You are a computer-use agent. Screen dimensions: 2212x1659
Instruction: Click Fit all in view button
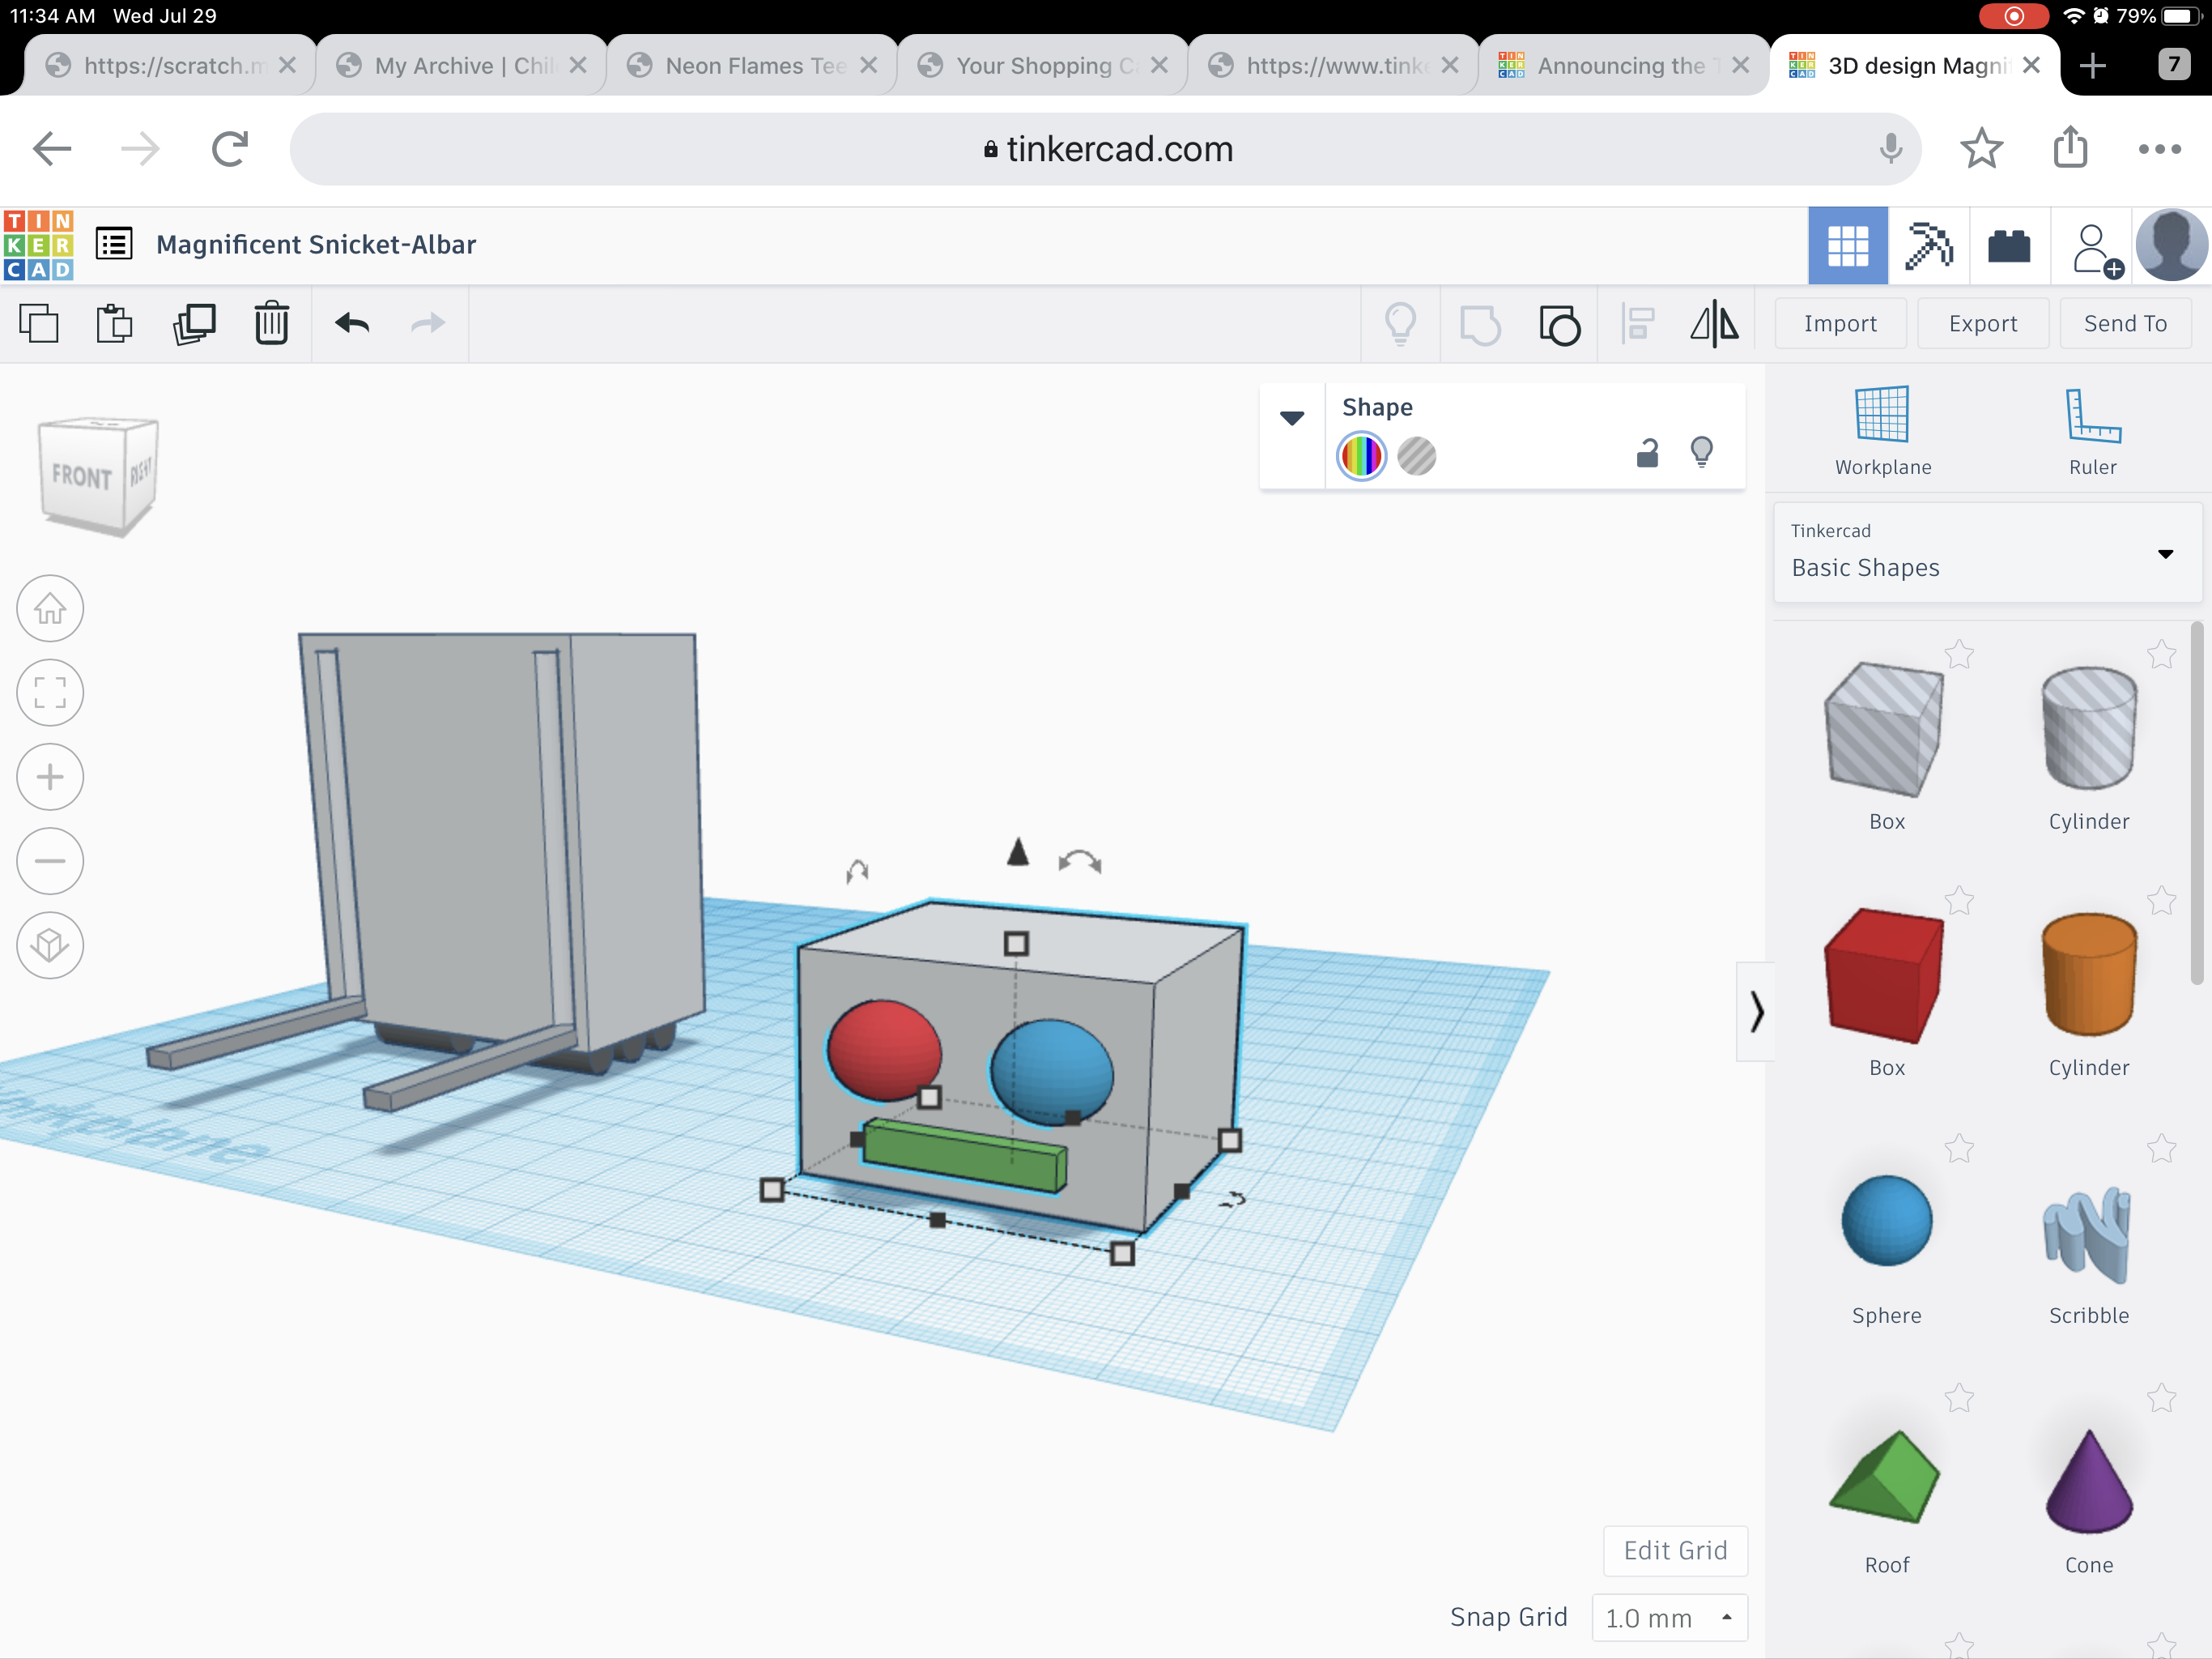point(50,693)
